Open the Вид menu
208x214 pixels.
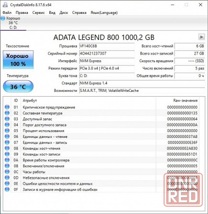[x=52, y=12]
